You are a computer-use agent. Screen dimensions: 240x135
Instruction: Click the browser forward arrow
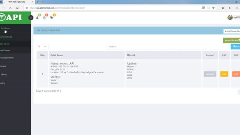coord(3,8)
